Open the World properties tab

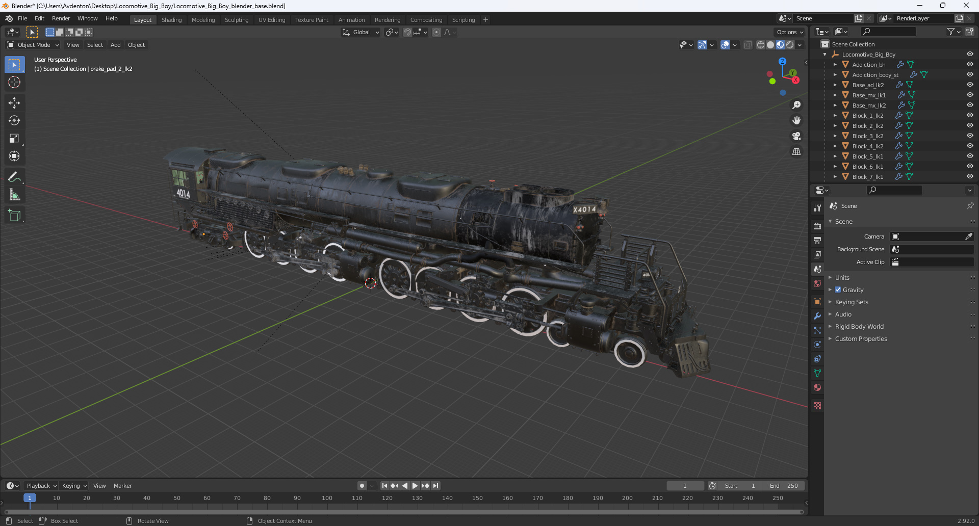coord(817,283)
